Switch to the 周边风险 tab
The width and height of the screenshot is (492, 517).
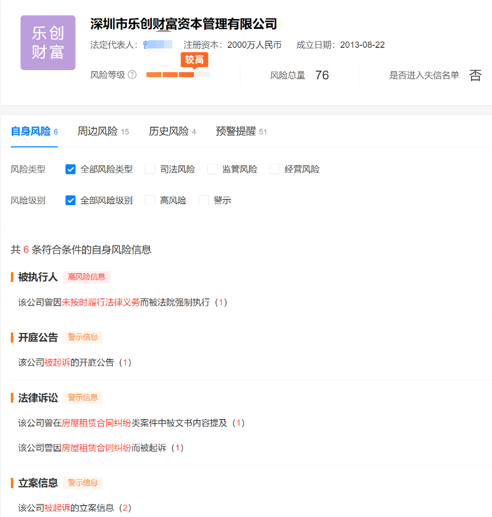(x=103, y=131)
